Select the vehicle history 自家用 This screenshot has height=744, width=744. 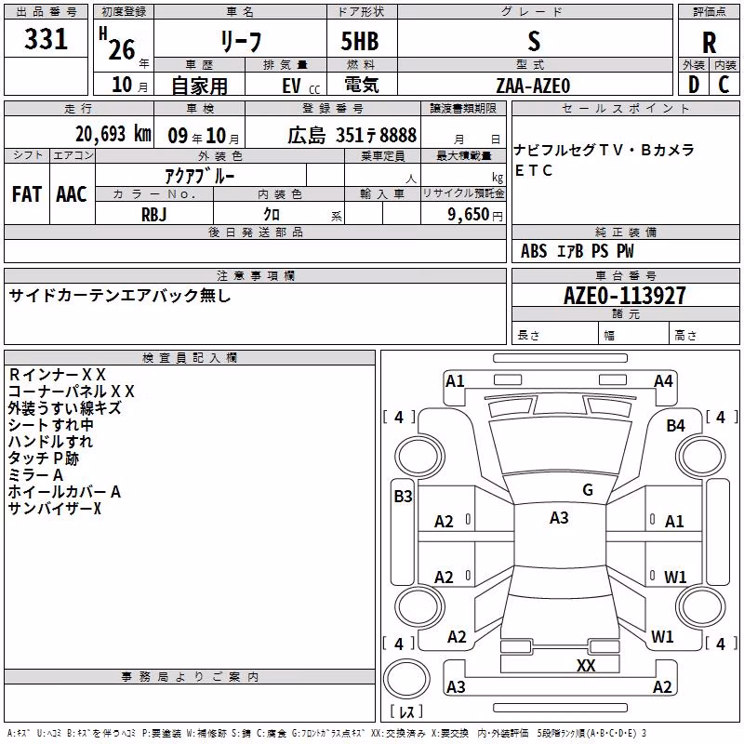tap(199, 86)
